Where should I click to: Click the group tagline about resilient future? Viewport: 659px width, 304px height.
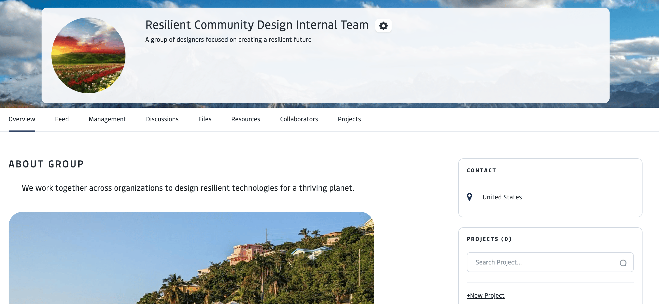(228, 40)
